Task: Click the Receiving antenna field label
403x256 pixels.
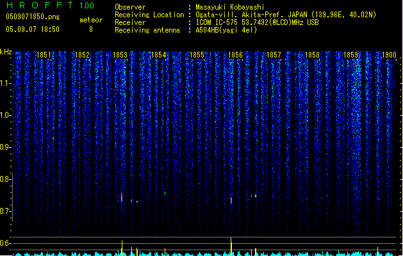Action: coord(147,30)
